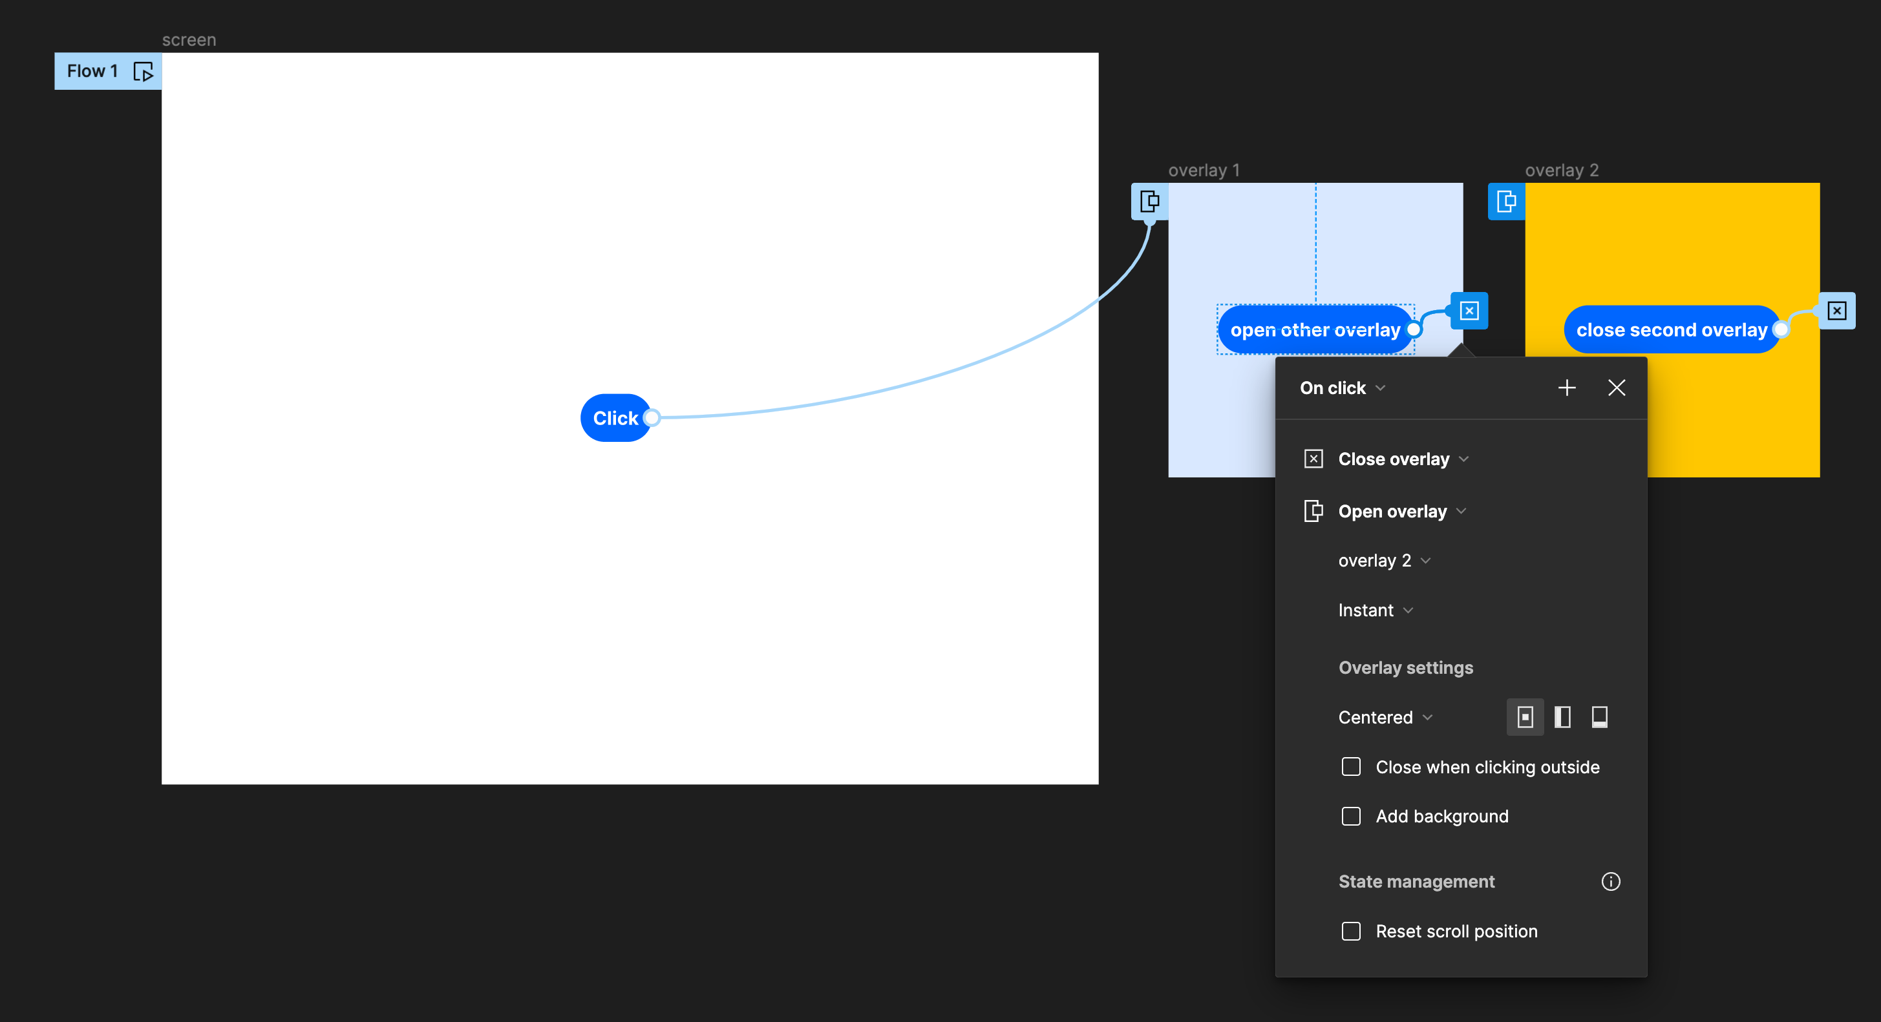Enable Reset scroll position checkbox
1881x1022 pixels.
point(1351,932)
